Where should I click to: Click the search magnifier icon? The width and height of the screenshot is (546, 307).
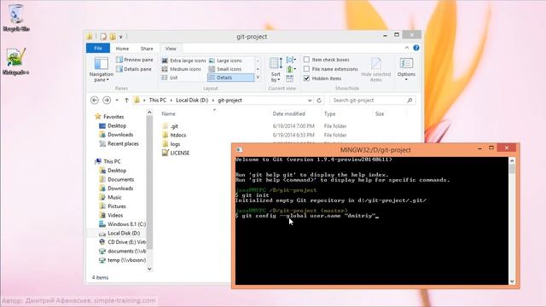click(x=409, y=101)
